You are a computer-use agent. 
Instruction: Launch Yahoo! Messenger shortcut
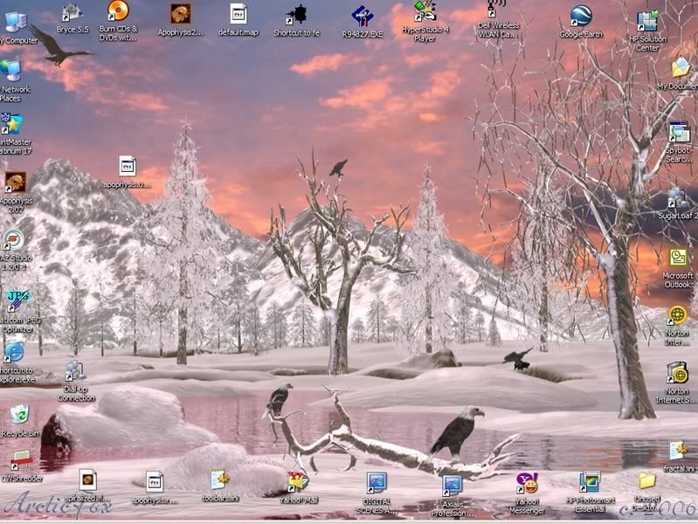(527, 483)
